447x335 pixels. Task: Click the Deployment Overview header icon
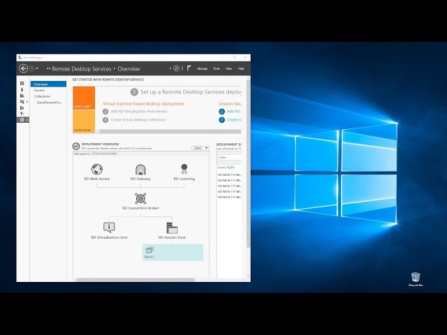coord(76,147)
